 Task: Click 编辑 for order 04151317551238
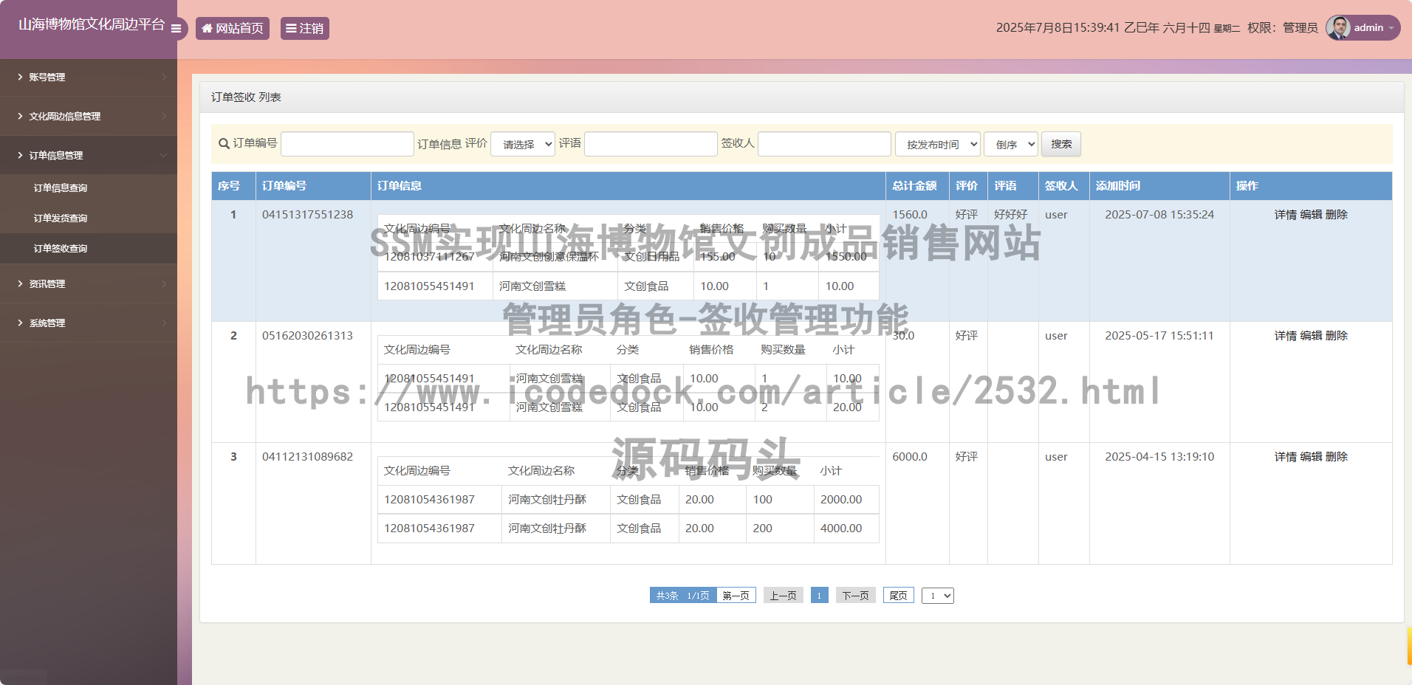point(1311,214)
